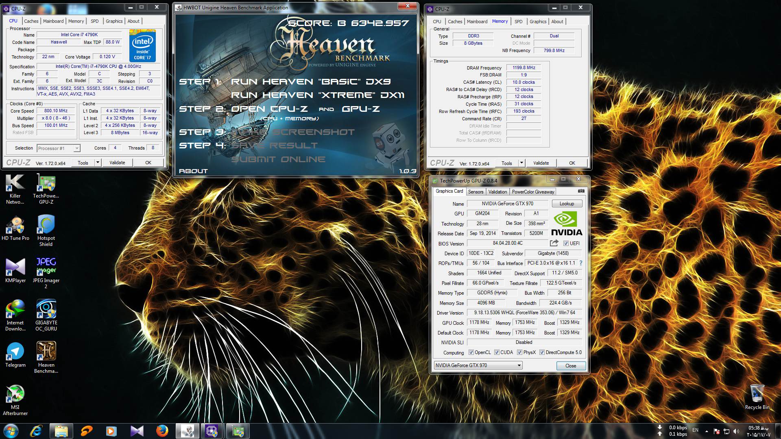
Task: Open the Recycle Bin
Action: click(757, 397)
